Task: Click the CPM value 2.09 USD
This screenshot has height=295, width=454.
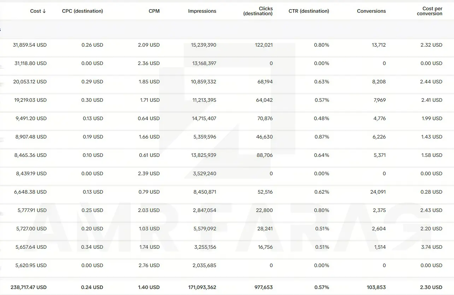Action: click(x=149, y=45)
